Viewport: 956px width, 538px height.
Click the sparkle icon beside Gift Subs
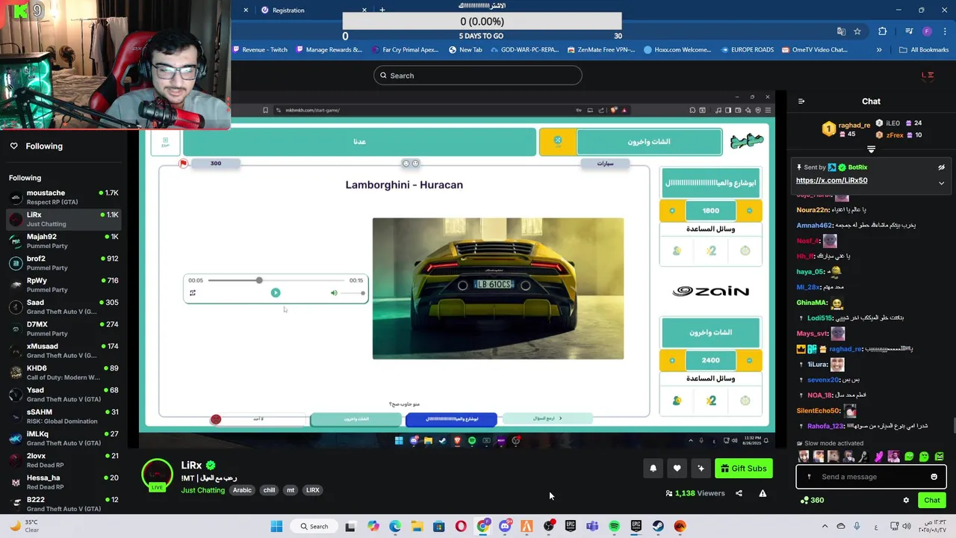tap(701, 469)
